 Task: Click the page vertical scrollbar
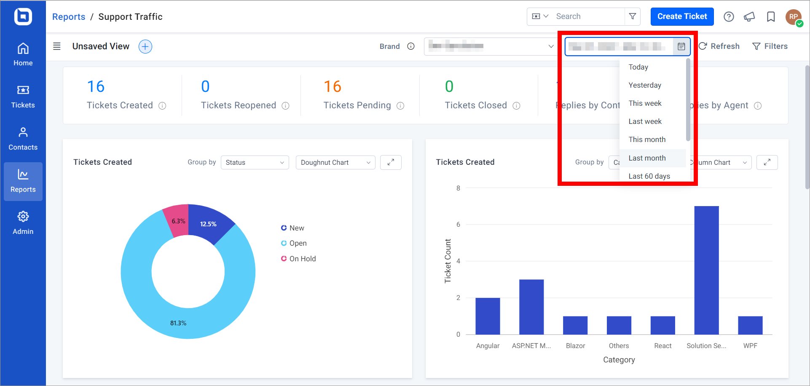[x=807, y=126]
